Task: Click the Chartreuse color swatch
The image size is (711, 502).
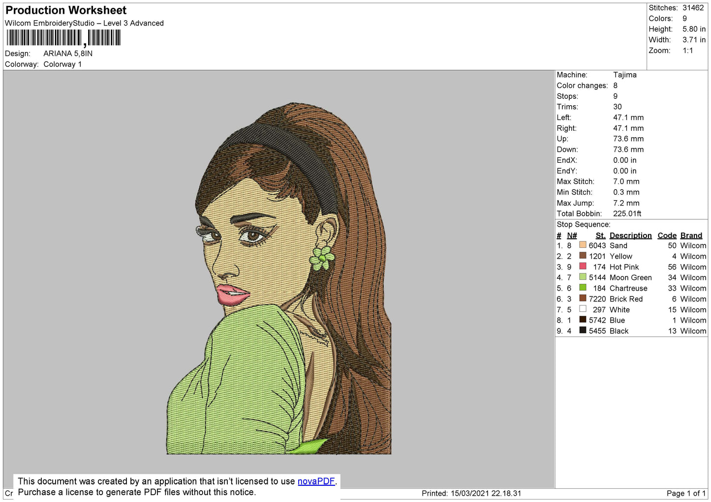Action: pos(583,288)
